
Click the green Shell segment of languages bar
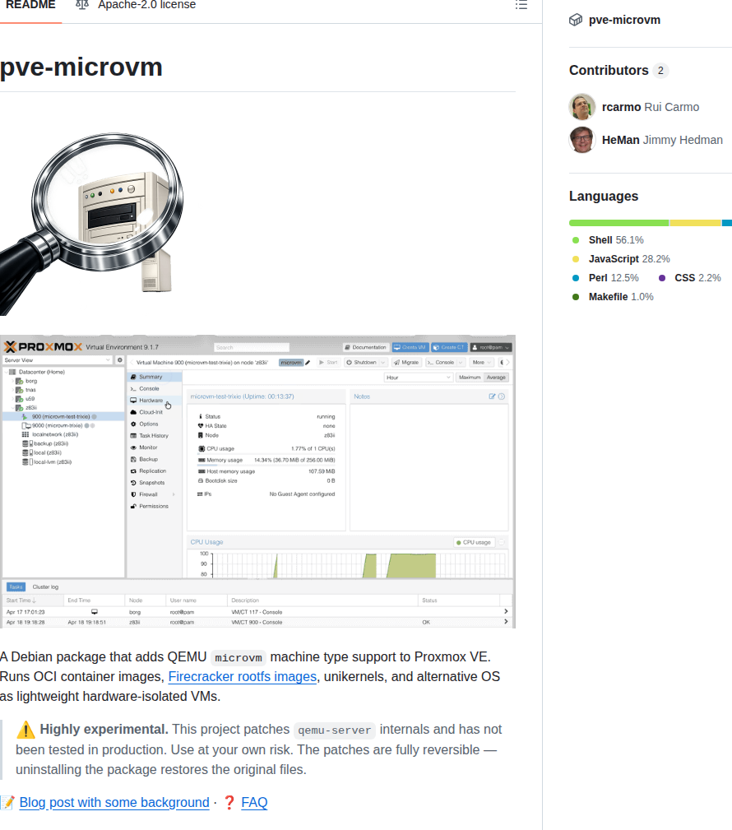click(618, 223)
